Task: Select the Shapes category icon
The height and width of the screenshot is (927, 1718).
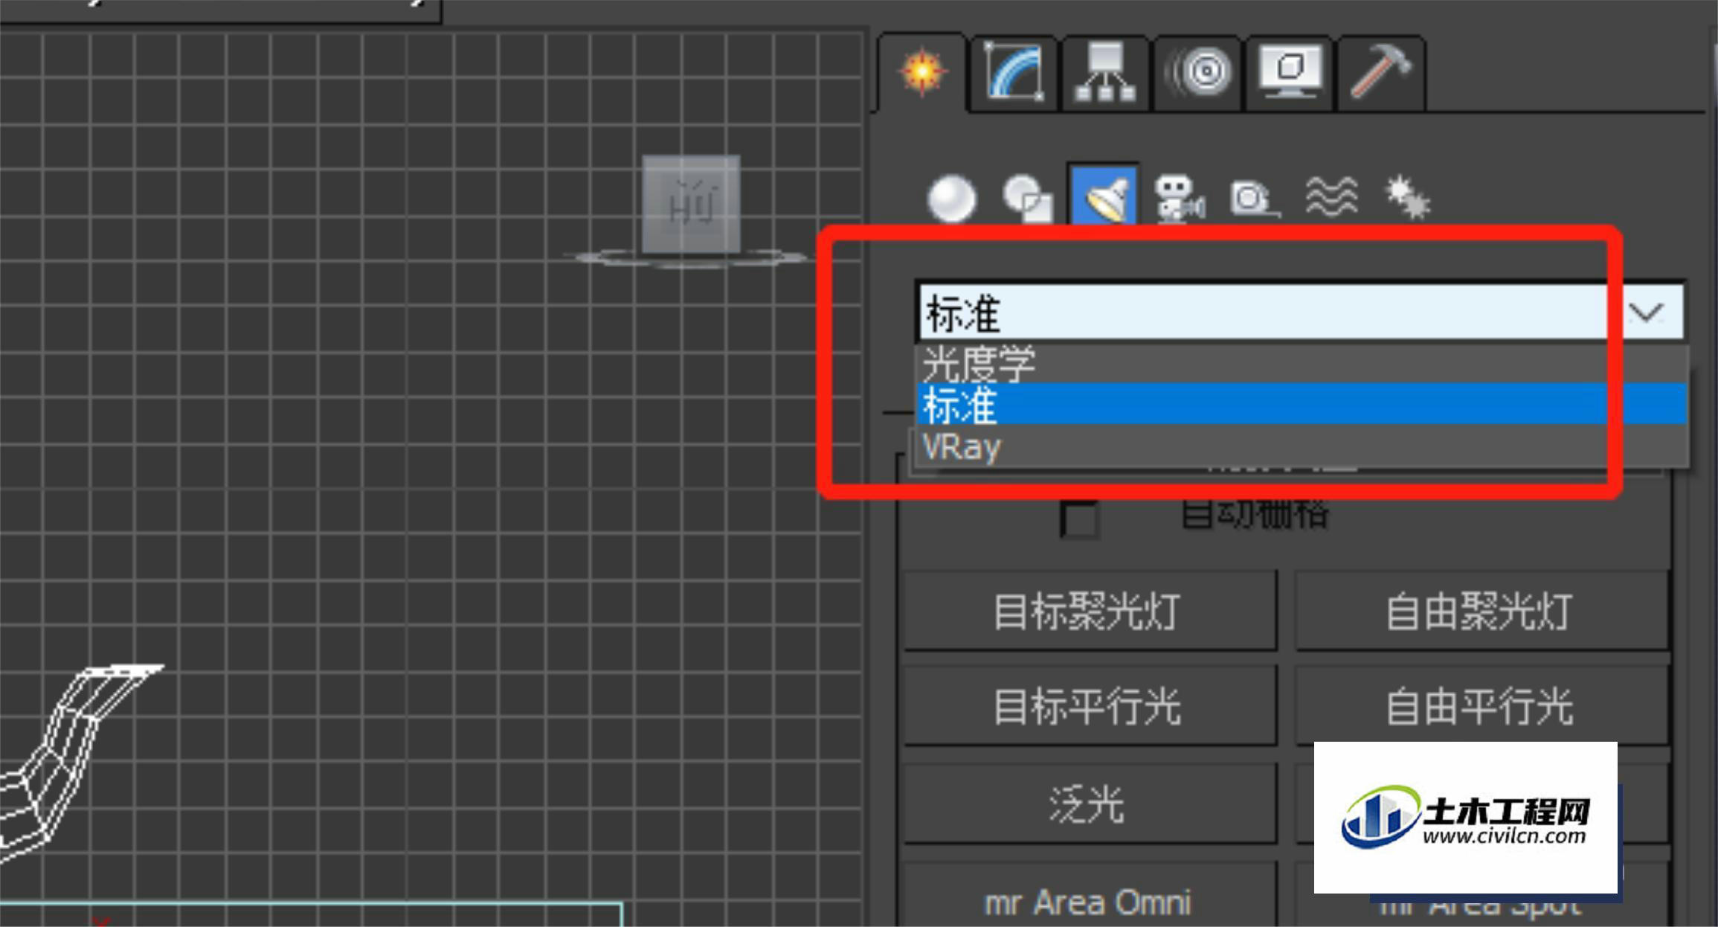Action: click(1028, 199)
